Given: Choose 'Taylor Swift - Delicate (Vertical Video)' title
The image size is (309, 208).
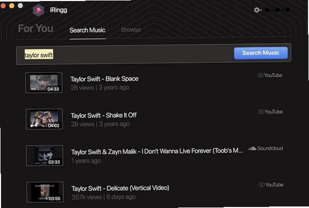Looking at the screenshot, I should click(x=121, y=188).
